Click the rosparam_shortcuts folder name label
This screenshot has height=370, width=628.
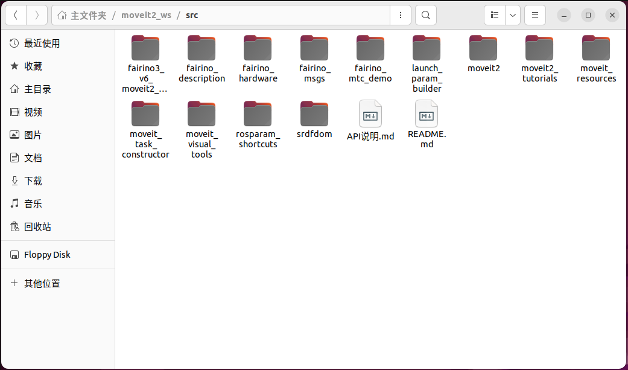(x=258, y=139)
